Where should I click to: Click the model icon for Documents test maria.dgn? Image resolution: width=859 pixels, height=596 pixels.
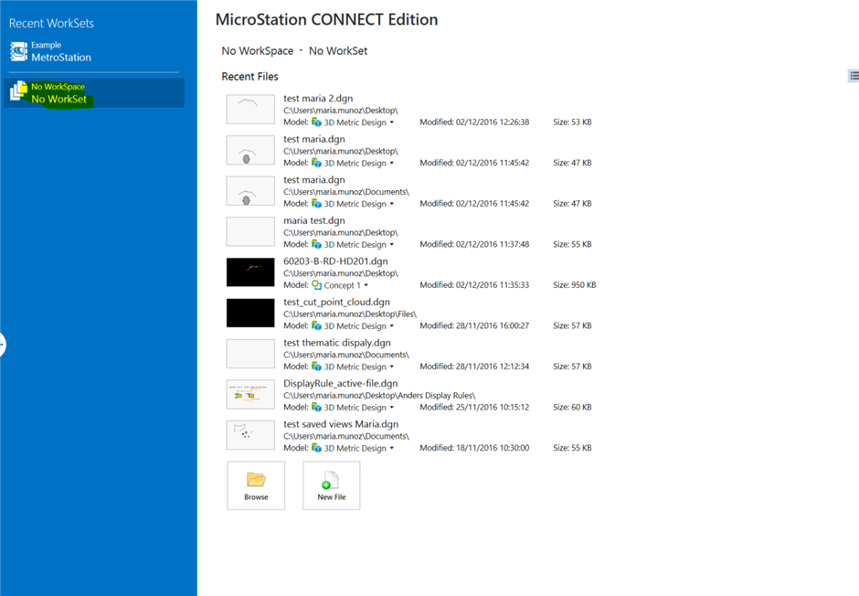point(317,203)
